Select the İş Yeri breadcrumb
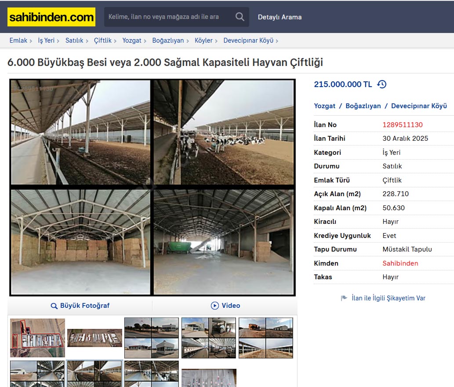Viewport: 454px width, 387px height. coord(46,40)
